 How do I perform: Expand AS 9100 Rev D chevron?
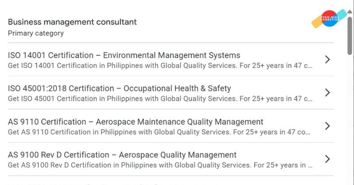point(327,159)
